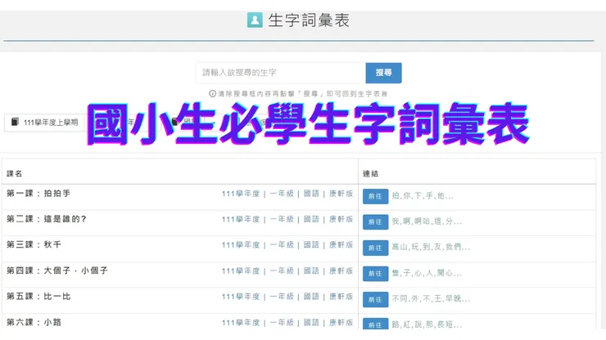Click the info icon before the search hint
Image resolution: width=606 pixels, height=340 pixels.
coord(212,93)
